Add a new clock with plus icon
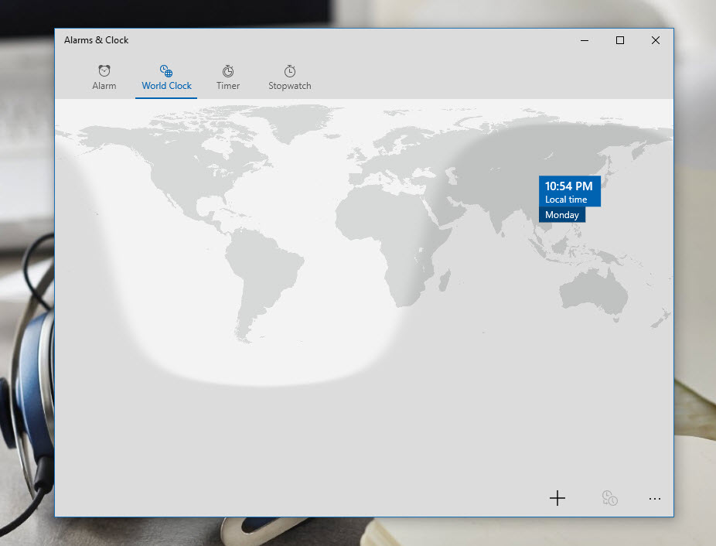 pos(557,499)
